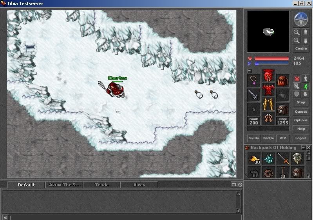Select the amulet in necklace slot

tap(254, 80)
